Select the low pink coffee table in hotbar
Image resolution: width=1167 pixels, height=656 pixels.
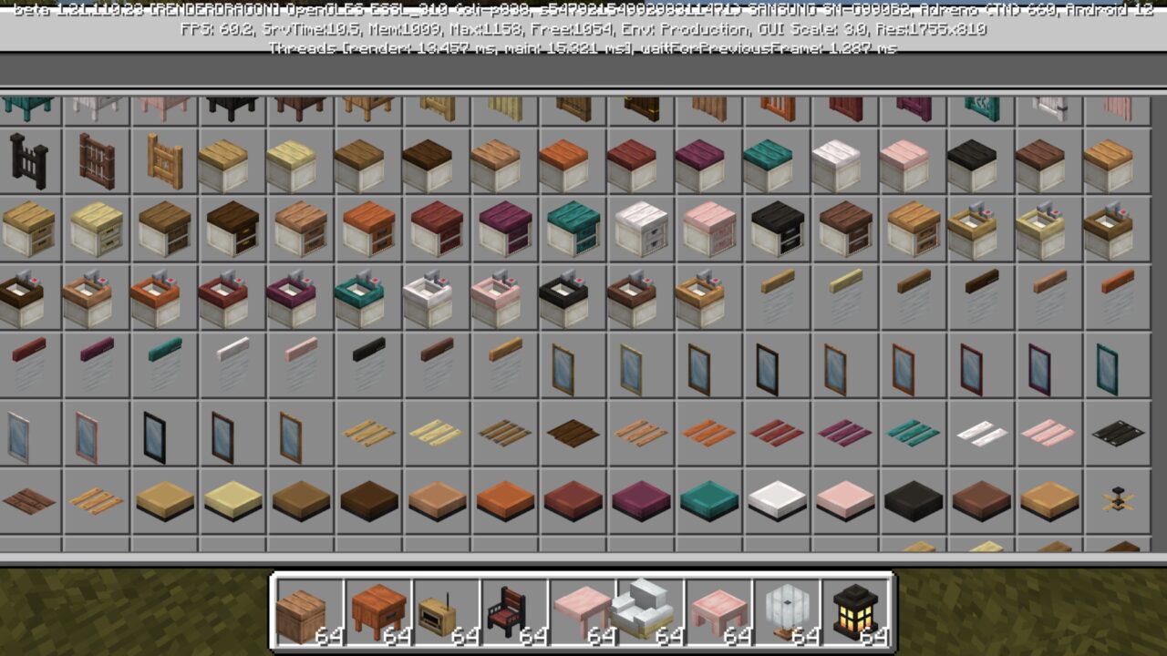[x=720, y=612]
